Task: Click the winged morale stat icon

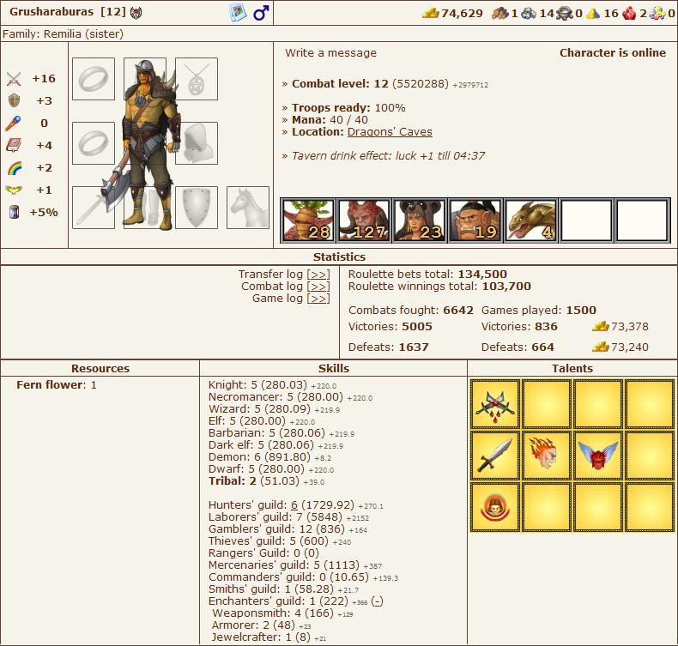Action: pos(14,190)
